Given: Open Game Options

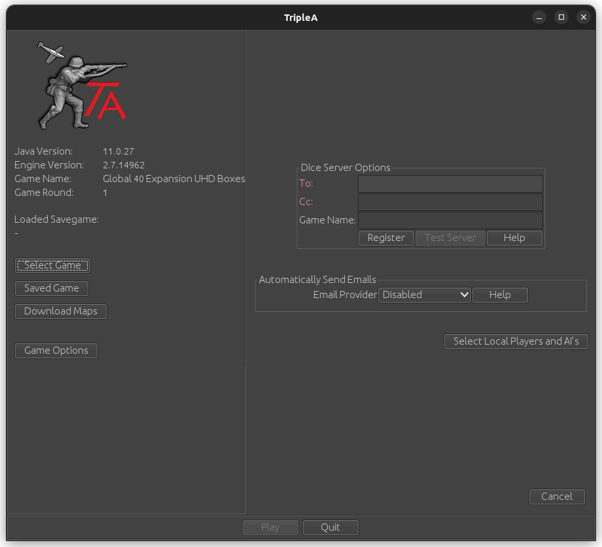Looking at the screenshot, I should coord(56,350).
